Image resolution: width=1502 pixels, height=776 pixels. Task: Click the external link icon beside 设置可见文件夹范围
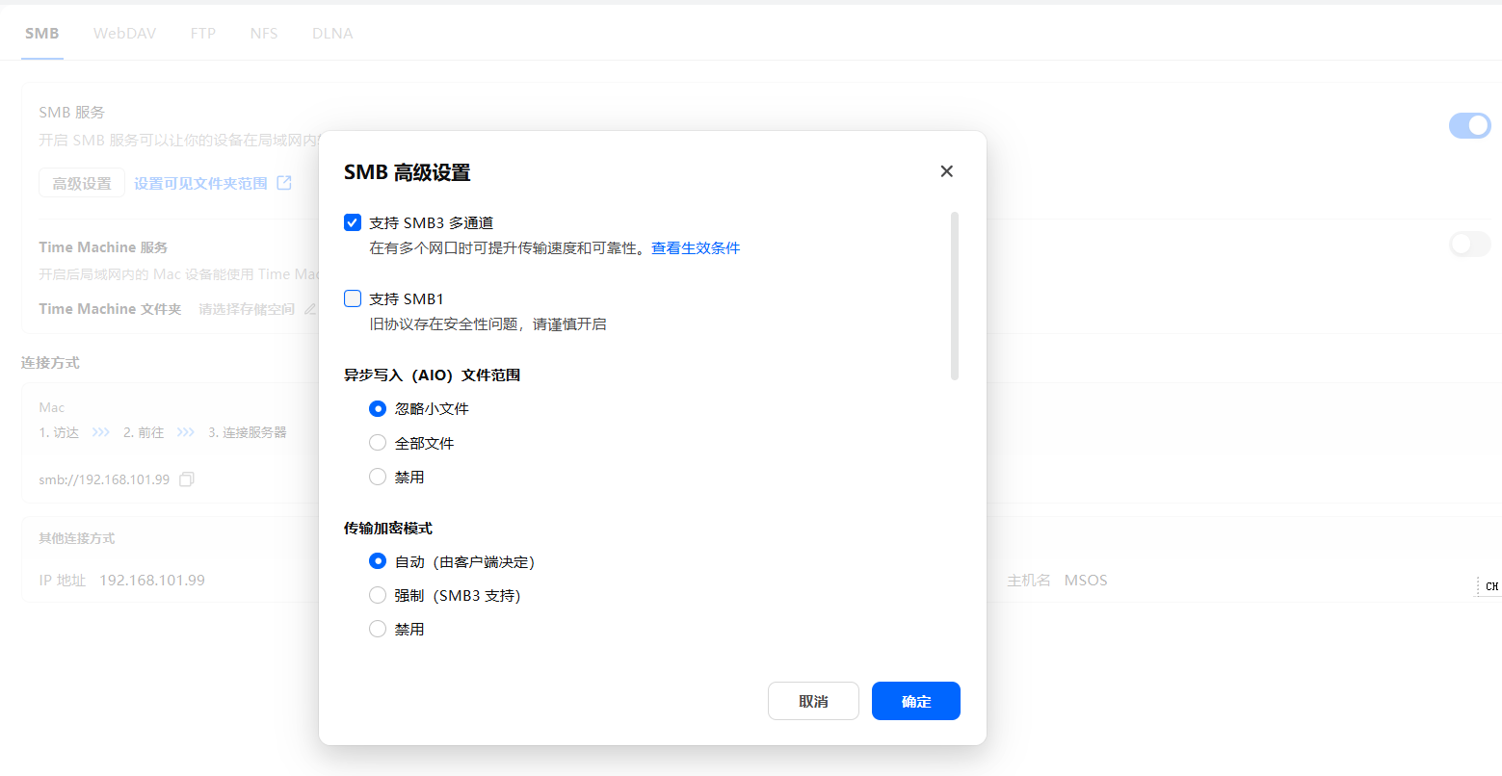[x=284, y=183]
